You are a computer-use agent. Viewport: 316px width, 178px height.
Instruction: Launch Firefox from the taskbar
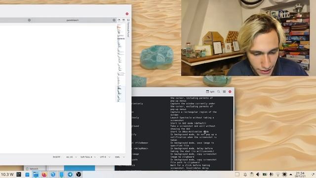[x=44, y=175]
